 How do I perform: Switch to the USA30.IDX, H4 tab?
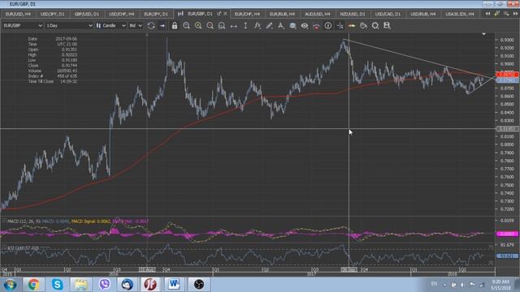[460, 14]
